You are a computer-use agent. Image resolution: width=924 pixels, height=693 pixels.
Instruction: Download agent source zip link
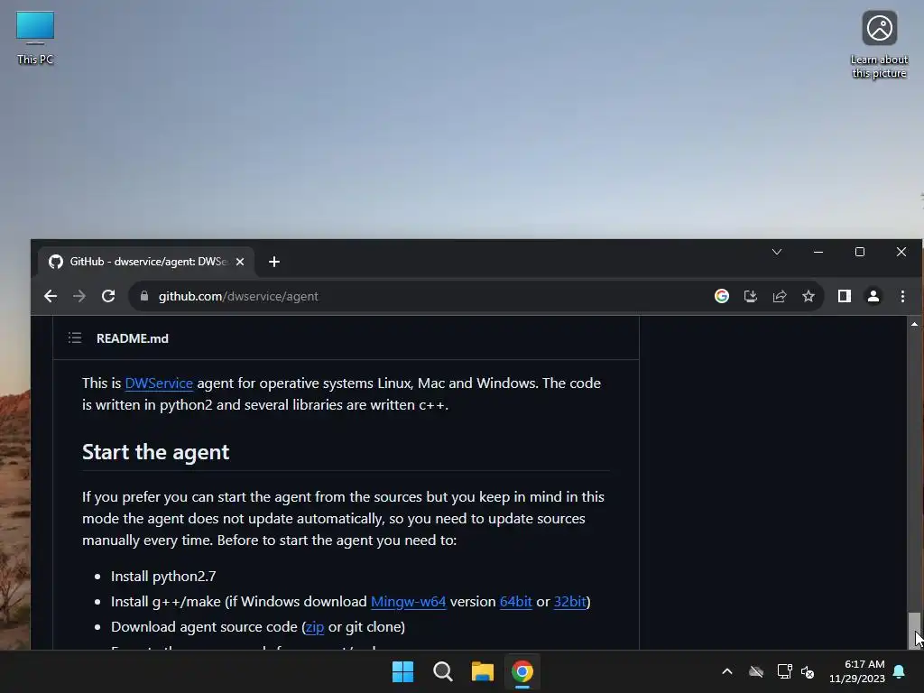tap(315, 627)
